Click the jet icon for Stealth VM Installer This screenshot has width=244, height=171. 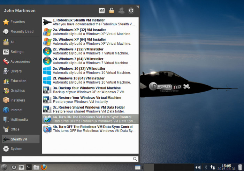47,22
